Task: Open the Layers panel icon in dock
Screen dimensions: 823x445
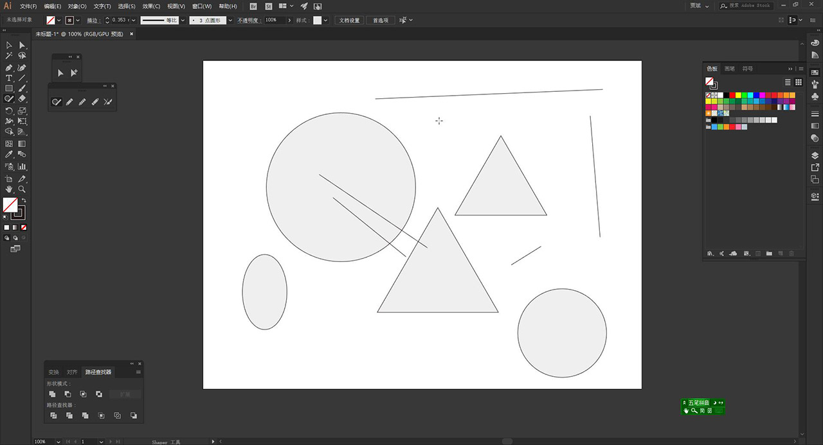Action: click(815, 155)
